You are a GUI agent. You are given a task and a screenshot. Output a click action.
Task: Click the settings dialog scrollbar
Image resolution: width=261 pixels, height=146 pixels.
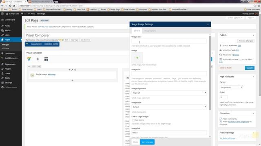(210, 73)
